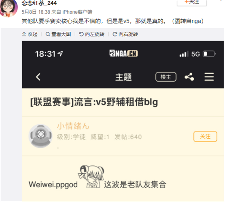This screenshot has width=225, height=202.
Task: Follow user 小情绪ん with orange 关注 button
Action: tap(205, 136)
